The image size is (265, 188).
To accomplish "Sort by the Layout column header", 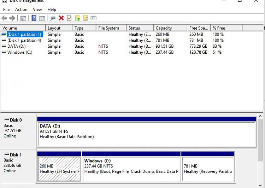I will [x=59, y=28].
